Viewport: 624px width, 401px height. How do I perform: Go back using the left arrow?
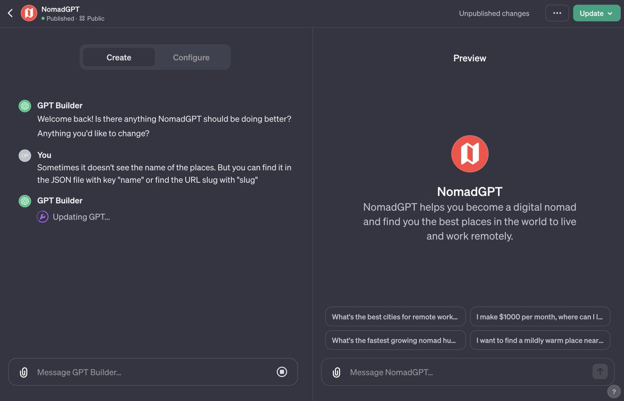10,13
